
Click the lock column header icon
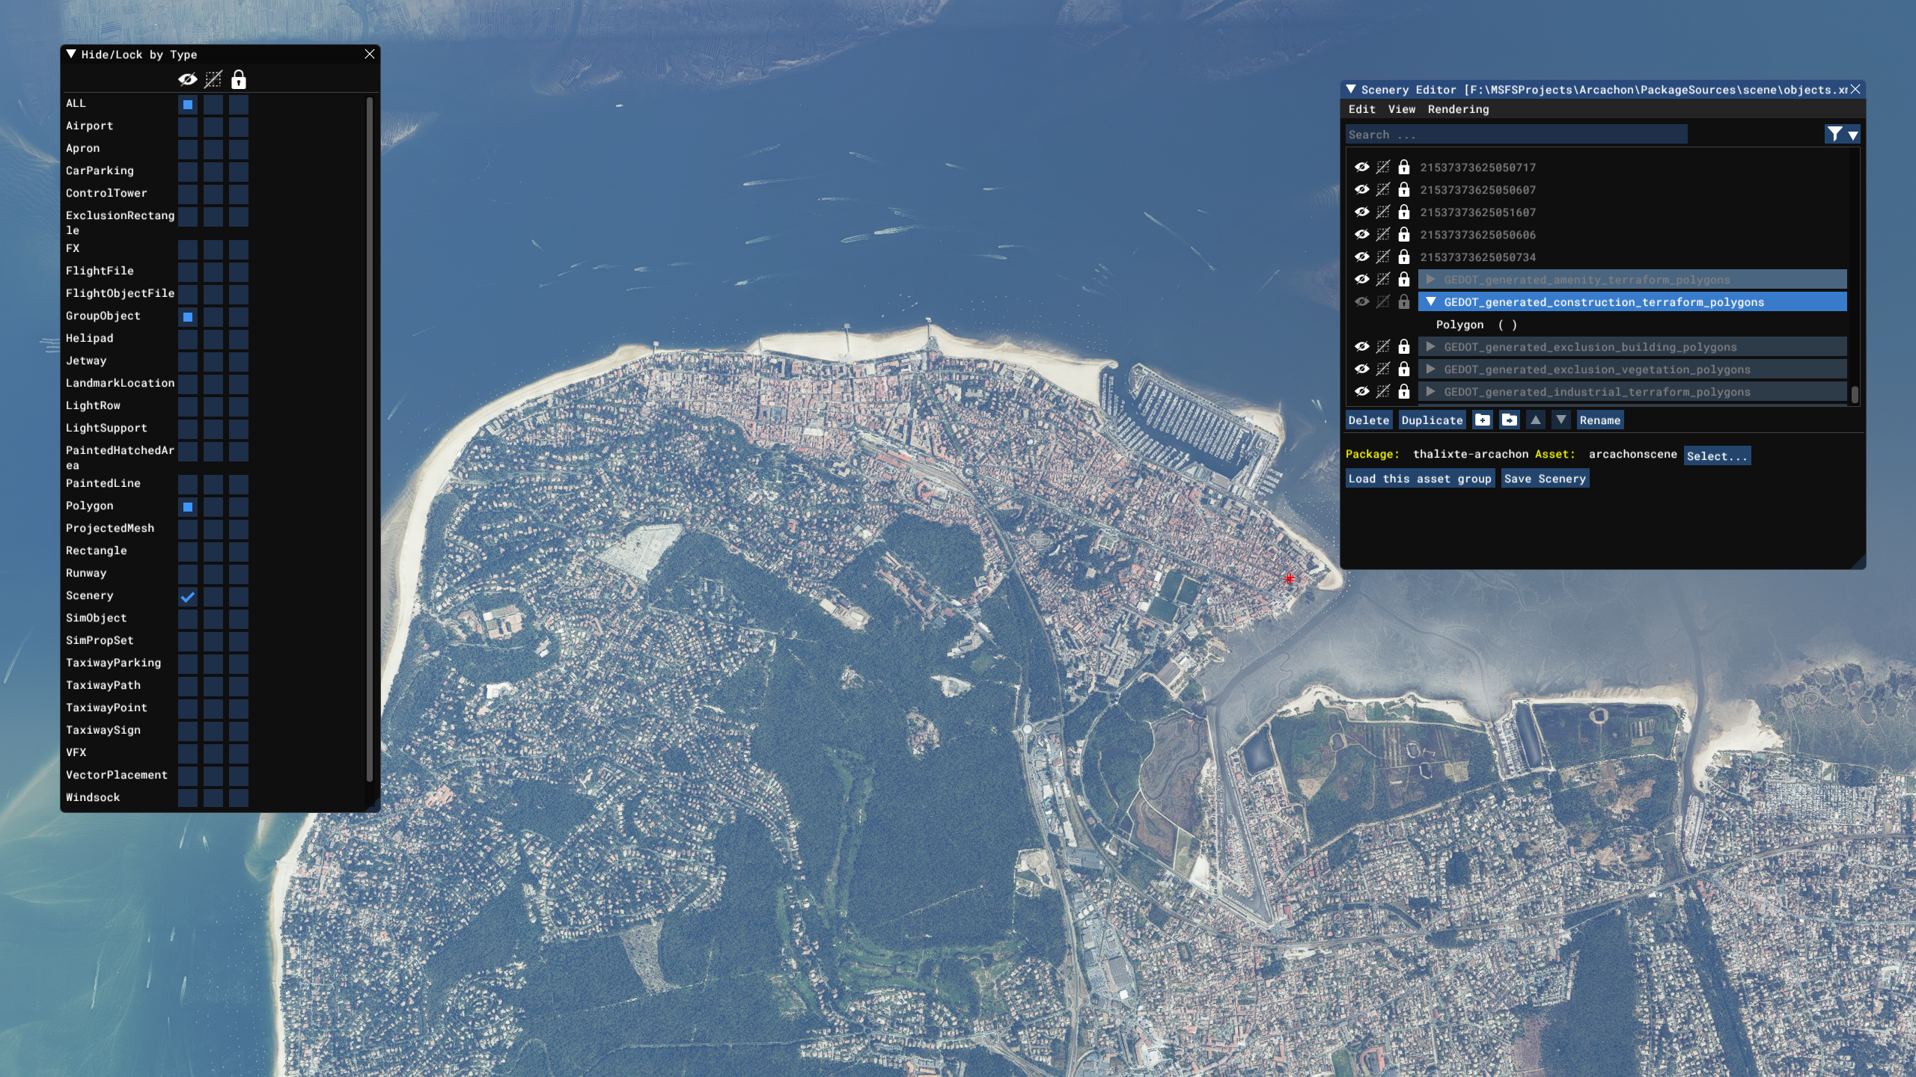click(239, 79)
